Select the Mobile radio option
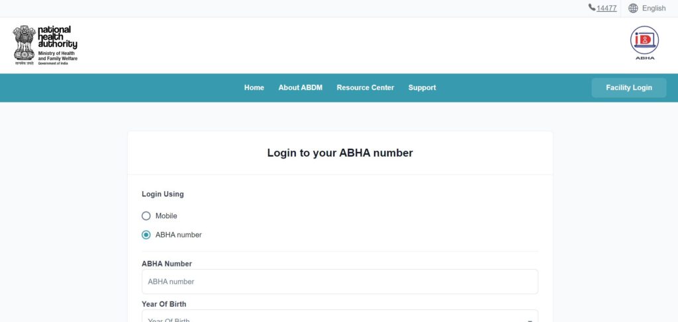678x322 pixels. pyautogui.click(x=146, y=216)
